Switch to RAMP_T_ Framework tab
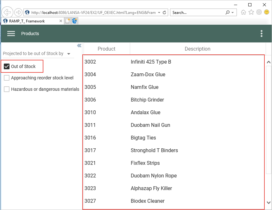The width and height of the screenshot is (272, 210). point(27,21)
